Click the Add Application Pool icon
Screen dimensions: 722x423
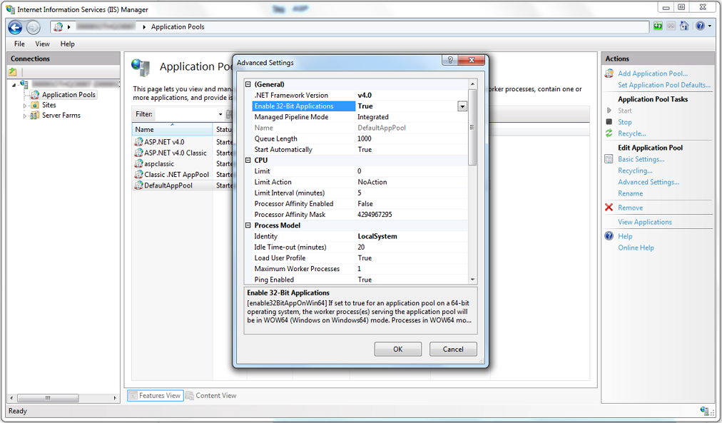pos(609,73)
